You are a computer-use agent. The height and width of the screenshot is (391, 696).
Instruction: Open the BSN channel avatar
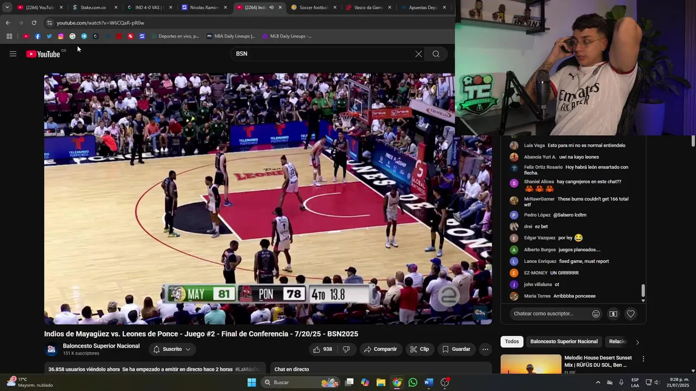coord(52,350)
